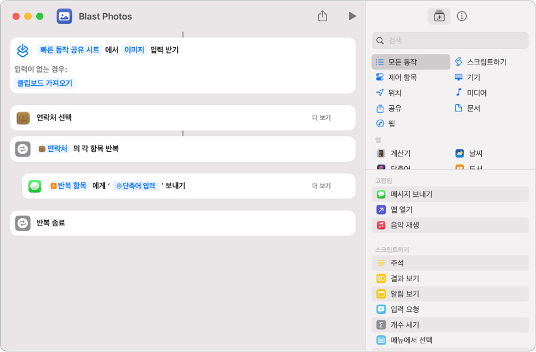
Task: Click the input-receive shortcut icon
Action: [23, 50]
